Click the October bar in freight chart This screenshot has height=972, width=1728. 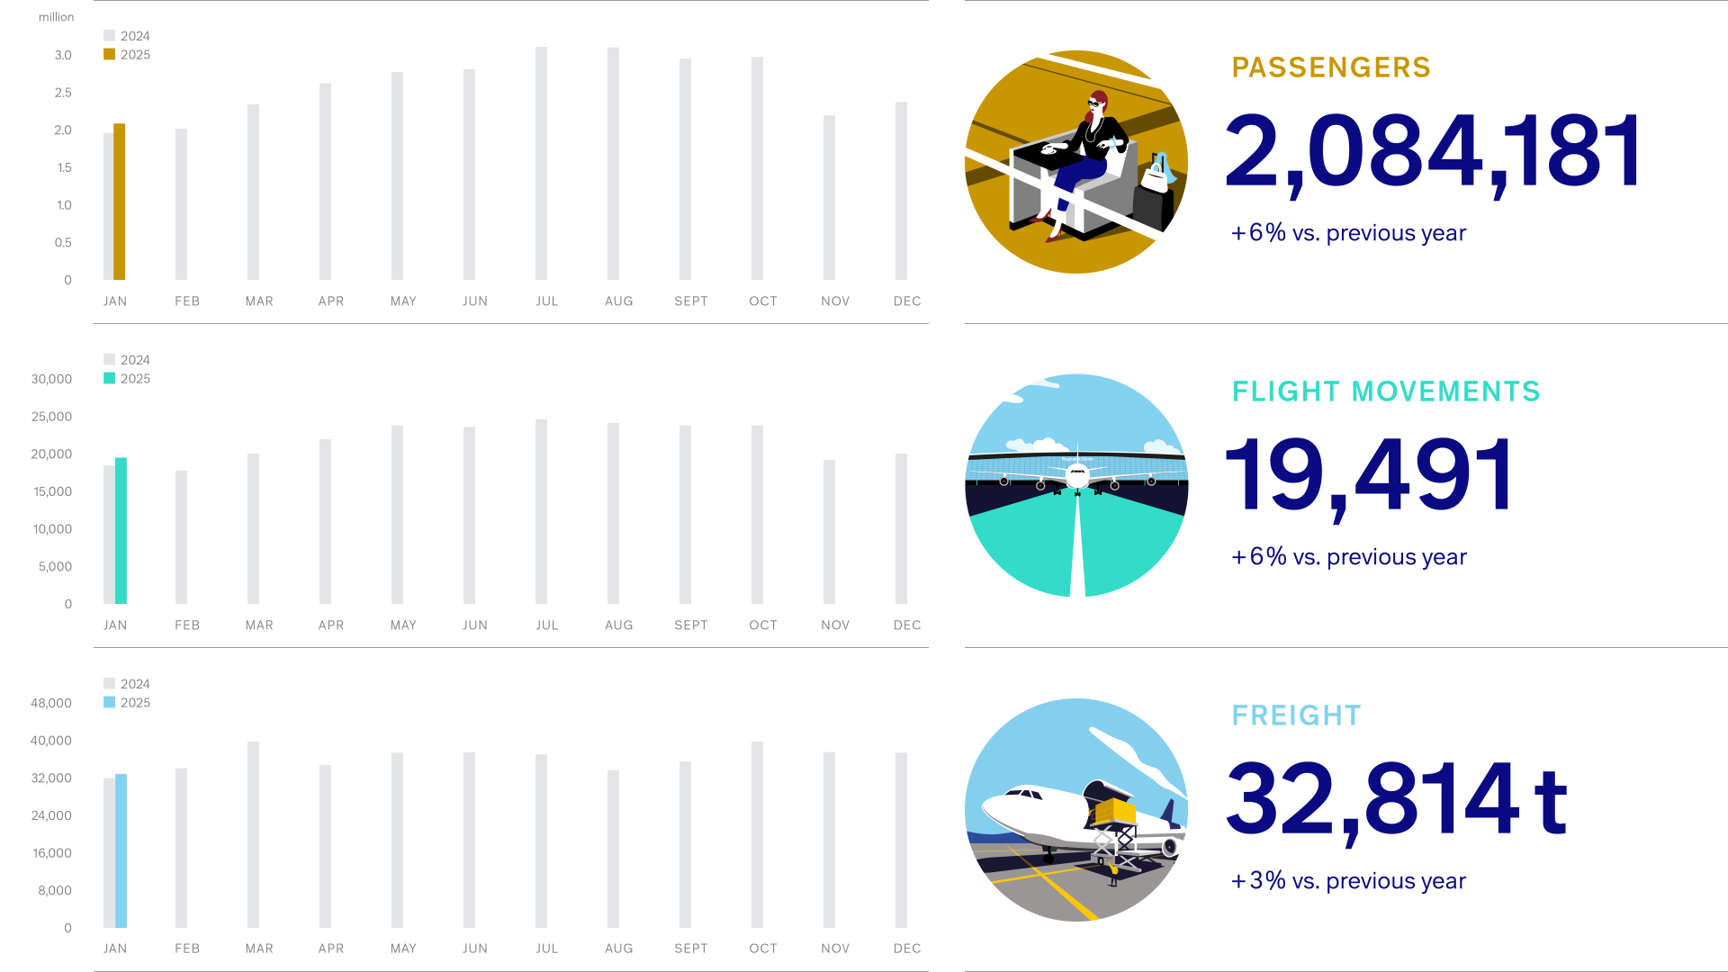(x=757, y=834)
